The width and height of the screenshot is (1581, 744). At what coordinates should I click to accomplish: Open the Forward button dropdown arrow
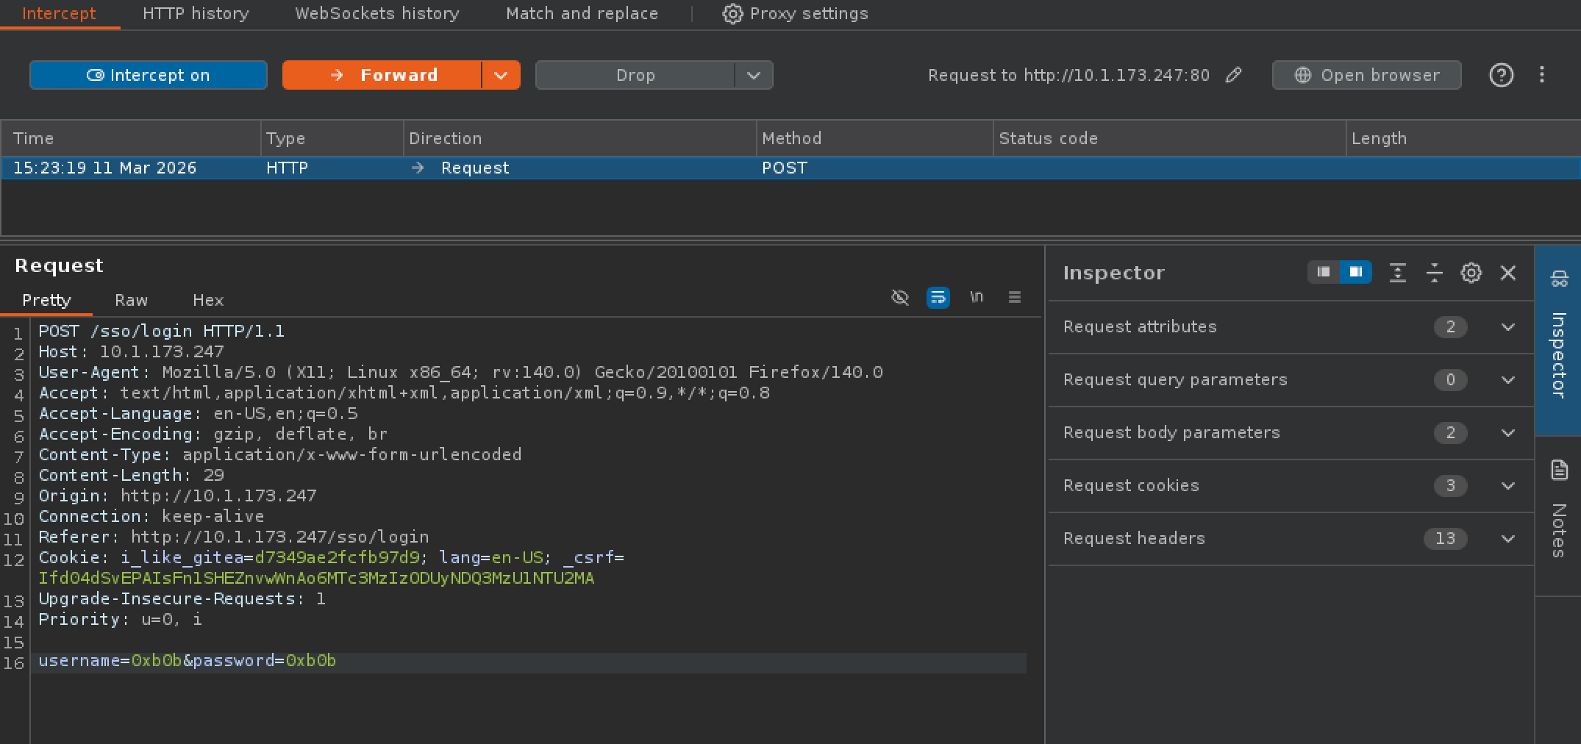tap(501, 75)
